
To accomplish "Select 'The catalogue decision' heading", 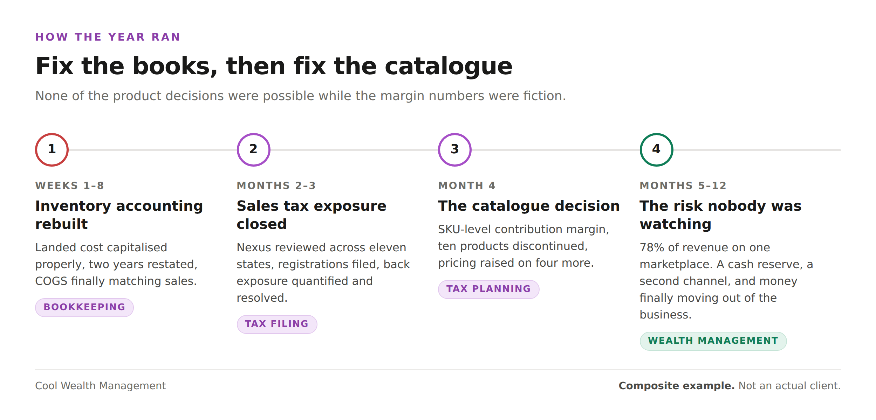I will (529, 206).
